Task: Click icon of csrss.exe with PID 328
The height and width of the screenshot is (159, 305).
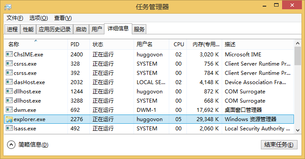Action: coord(9,63)
